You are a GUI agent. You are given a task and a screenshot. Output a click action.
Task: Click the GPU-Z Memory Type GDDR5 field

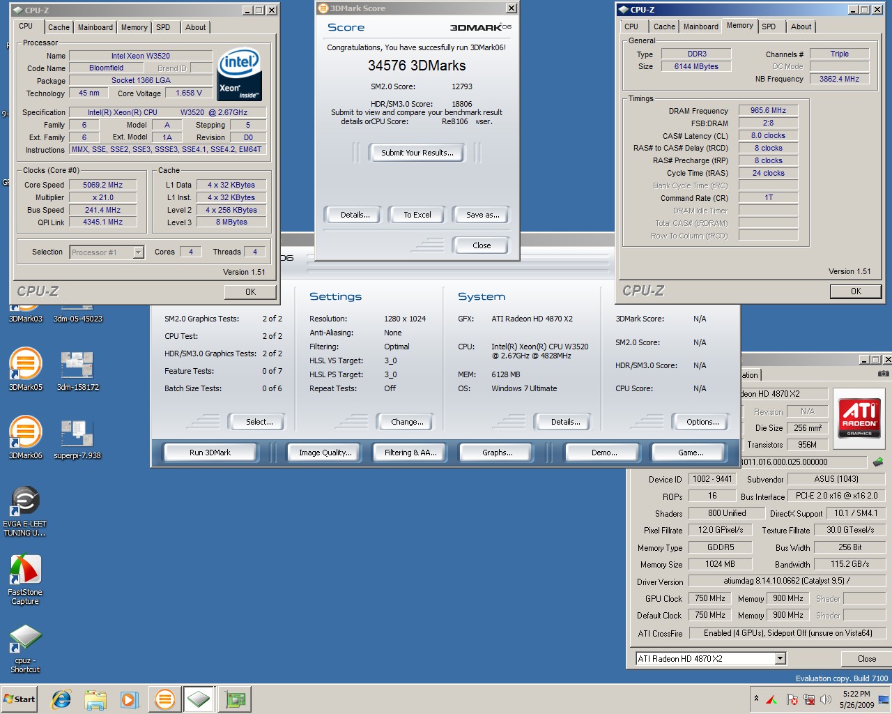[721, 547]
